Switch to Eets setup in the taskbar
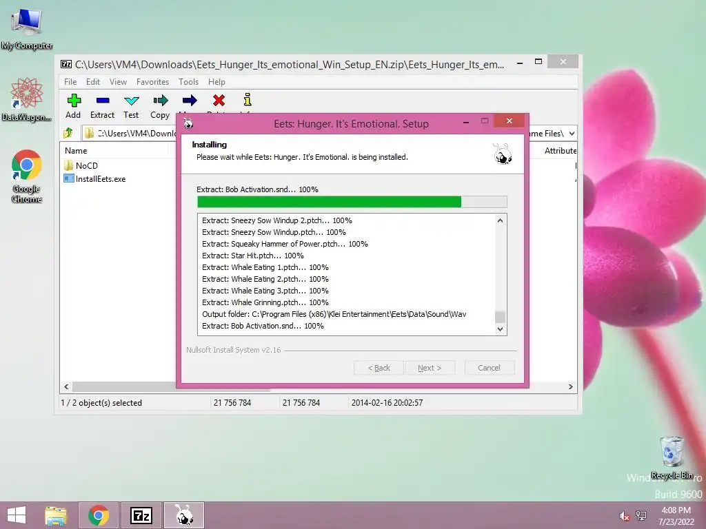Image resolution: width=706 pixels, height=529 pixels. pos(183,515)
